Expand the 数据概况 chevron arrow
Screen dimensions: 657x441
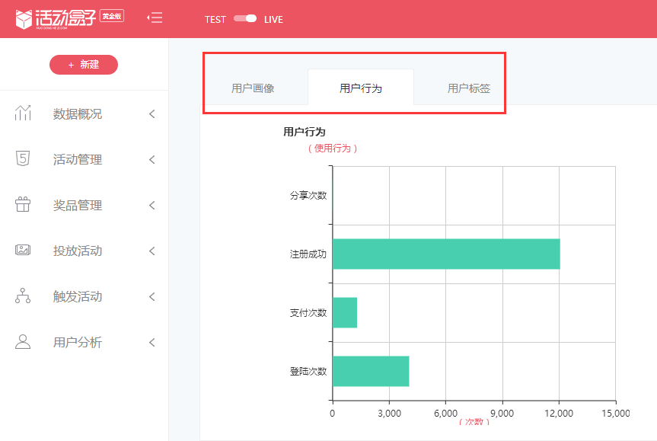point(151,114)
